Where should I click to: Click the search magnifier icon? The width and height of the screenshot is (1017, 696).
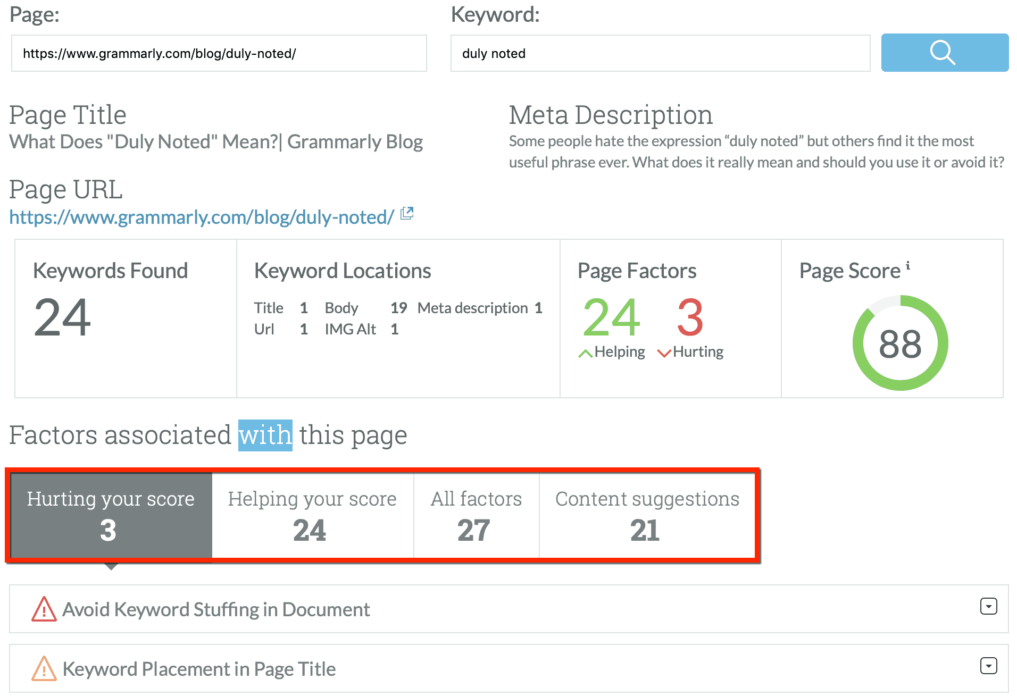point(944,53)
